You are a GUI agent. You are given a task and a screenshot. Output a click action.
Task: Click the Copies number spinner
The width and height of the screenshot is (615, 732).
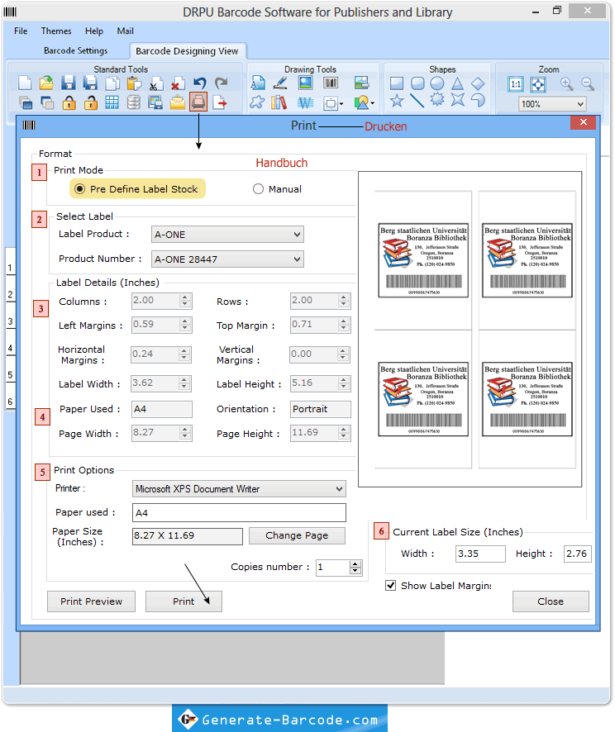click(355, 568)
